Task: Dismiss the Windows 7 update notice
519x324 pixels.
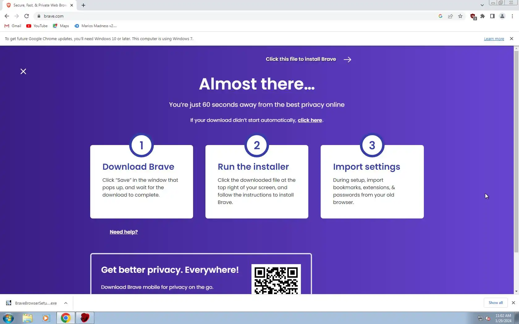Action: click(512, 39)
